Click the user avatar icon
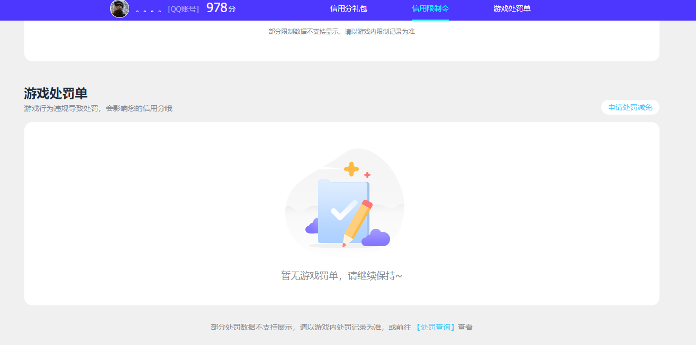This screenshot has height=345, width=696. (x=120, y=9)
